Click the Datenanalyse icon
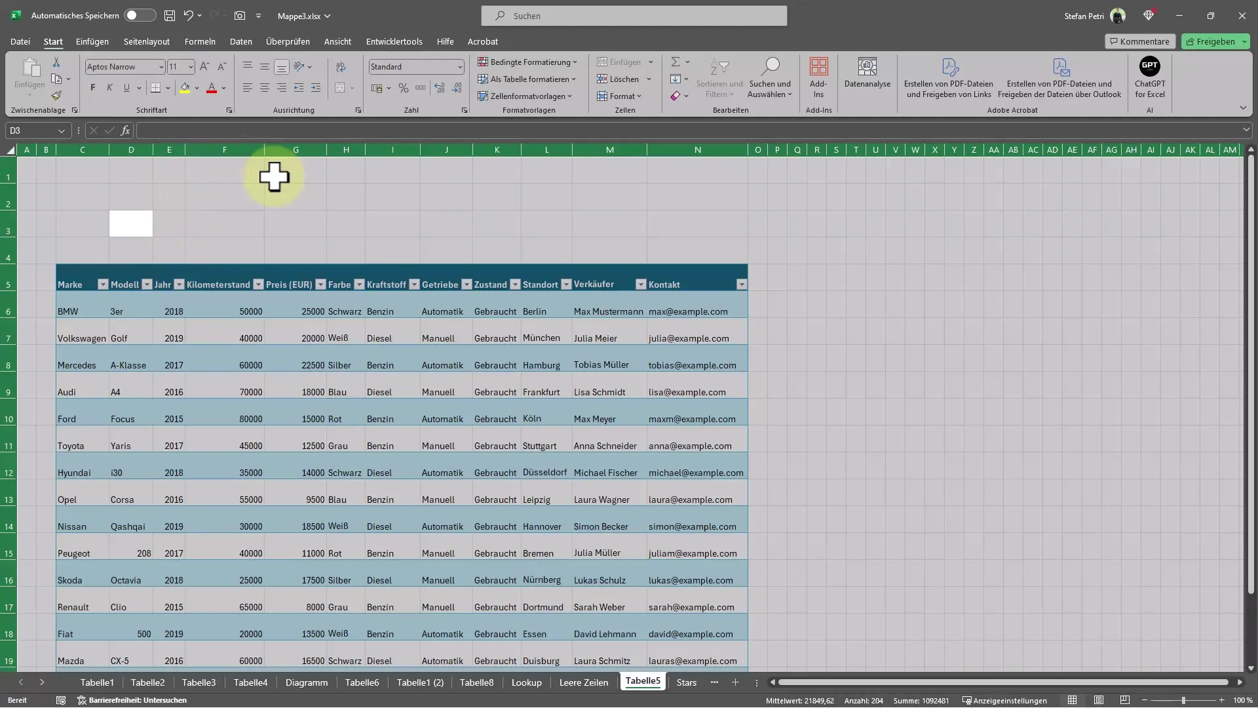The image size is (1258, 708). coord(867,77)
